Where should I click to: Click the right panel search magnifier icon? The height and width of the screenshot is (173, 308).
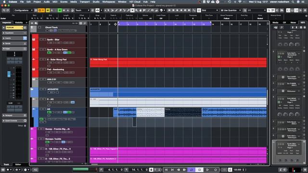tap(281, 27)
